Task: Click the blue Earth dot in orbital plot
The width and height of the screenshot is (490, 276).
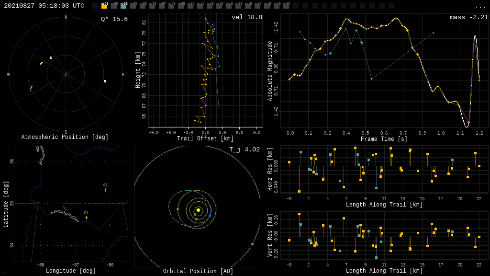Action: click(x=210, y=216)
